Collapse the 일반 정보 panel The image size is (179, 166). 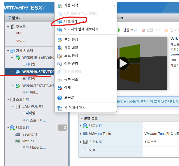[81, 118]
